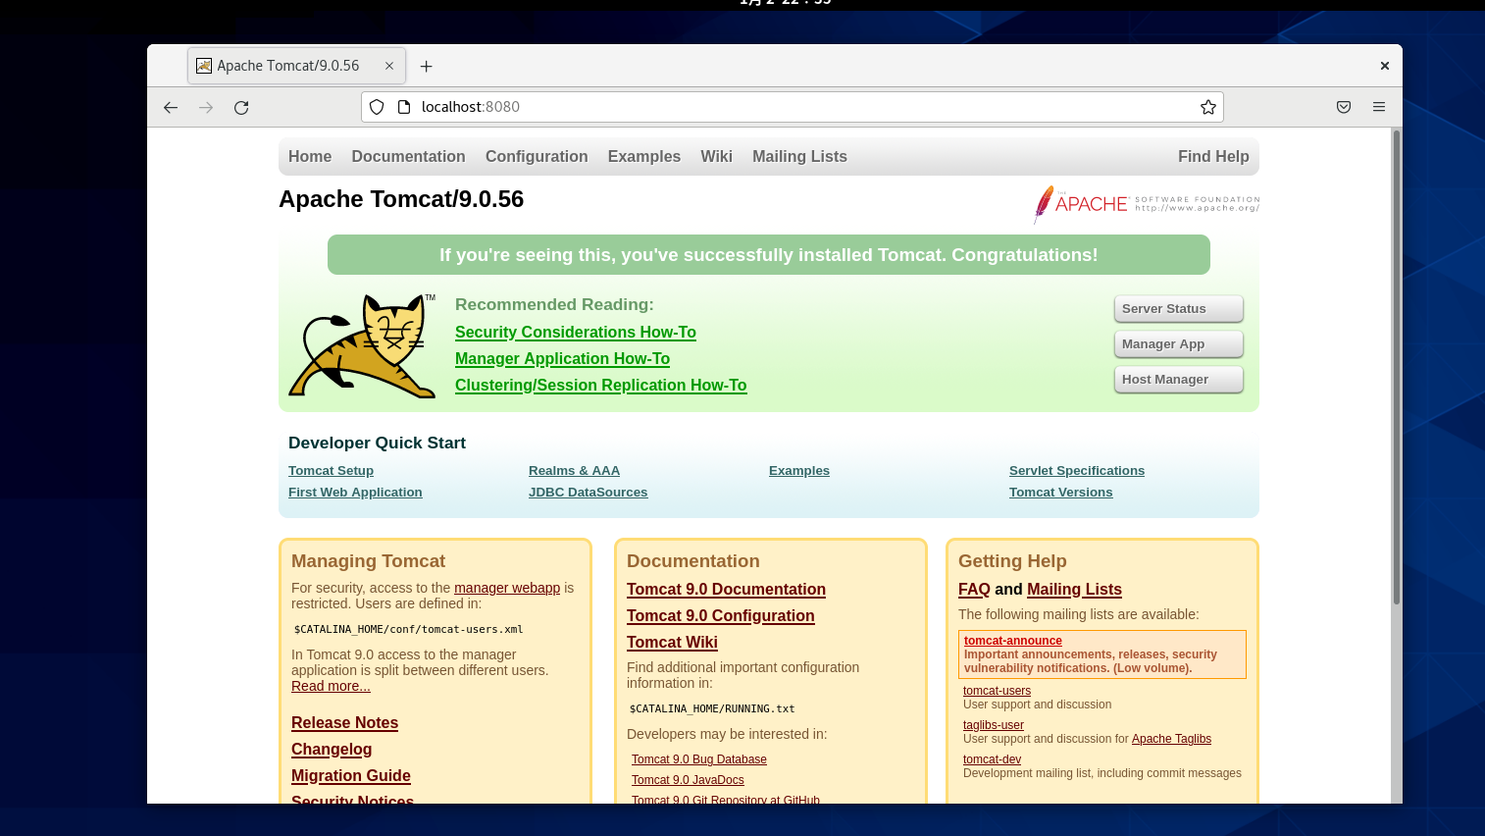Open Tomcat 9.0 JavaDocs link
This screenshot has width=1485, height=836.
688,780
